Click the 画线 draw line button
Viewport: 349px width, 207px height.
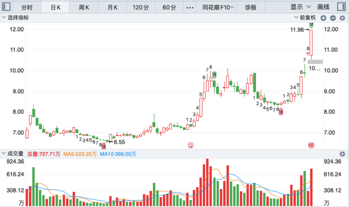pyautogui.click(x=323, y=7)
